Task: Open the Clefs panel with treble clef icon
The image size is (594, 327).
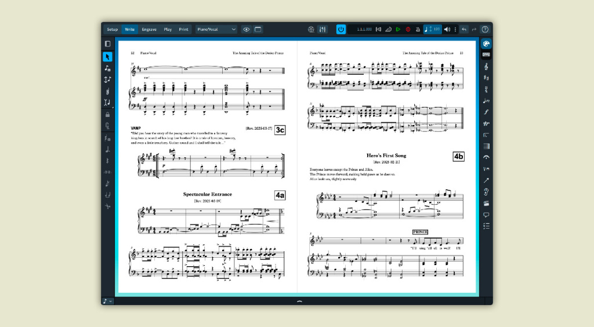Action: click(x=486, y=67)
